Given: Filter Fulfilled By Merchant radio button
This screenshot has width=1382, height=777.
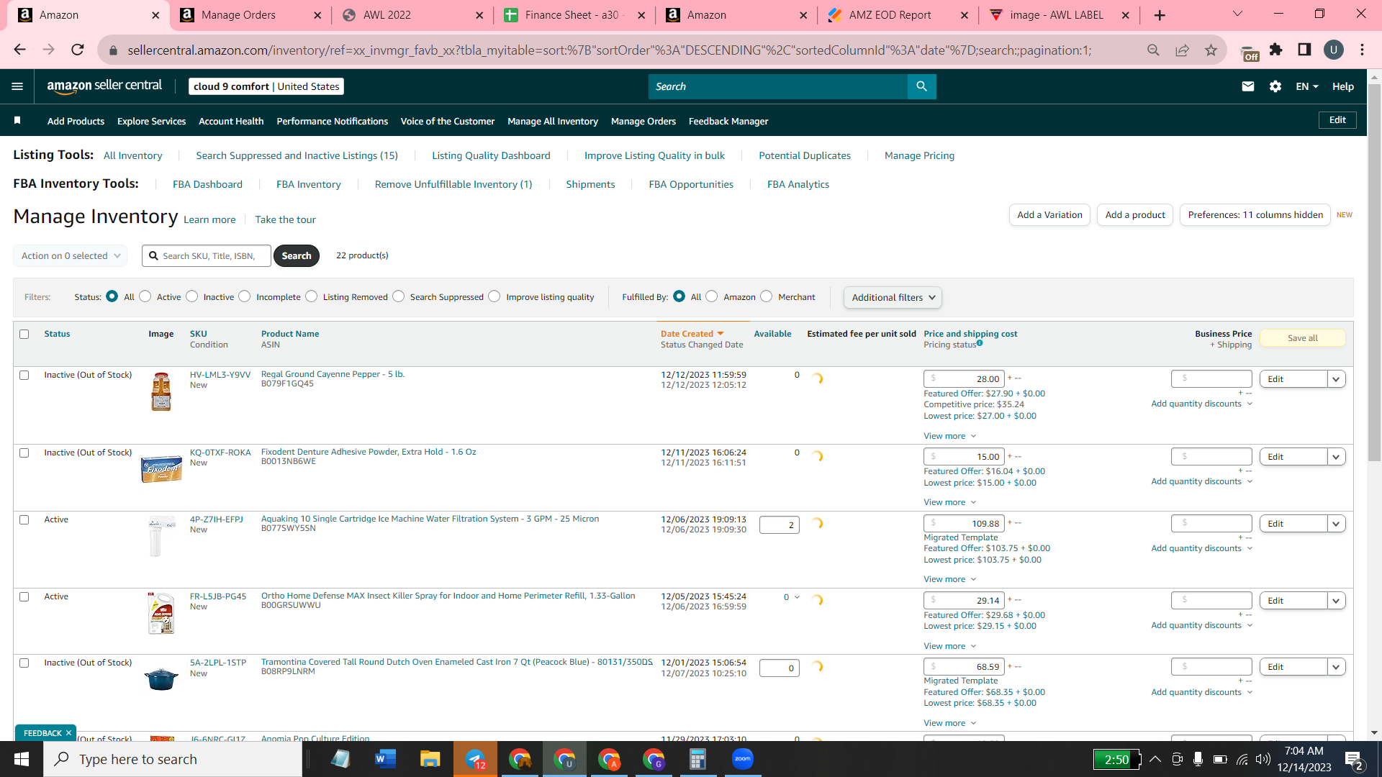Looking at the screenshot, I should click(x=767, y=296).
